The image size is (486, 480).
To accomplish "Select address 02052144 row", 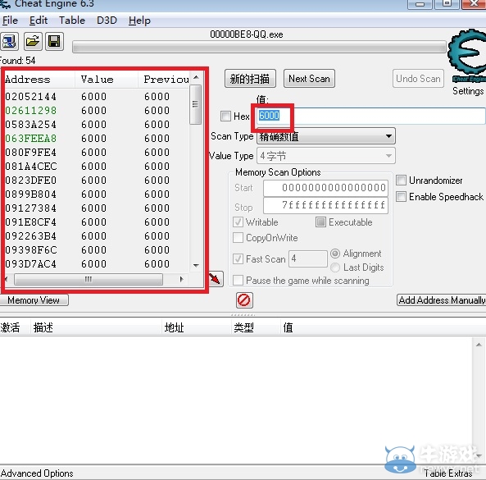I will [x=96, y=97].
